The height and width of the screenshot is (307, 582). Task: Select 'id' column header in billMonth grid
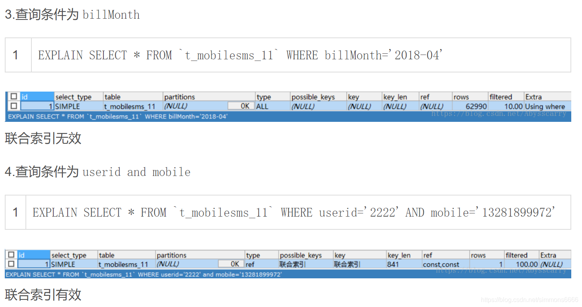coord(37,97)
